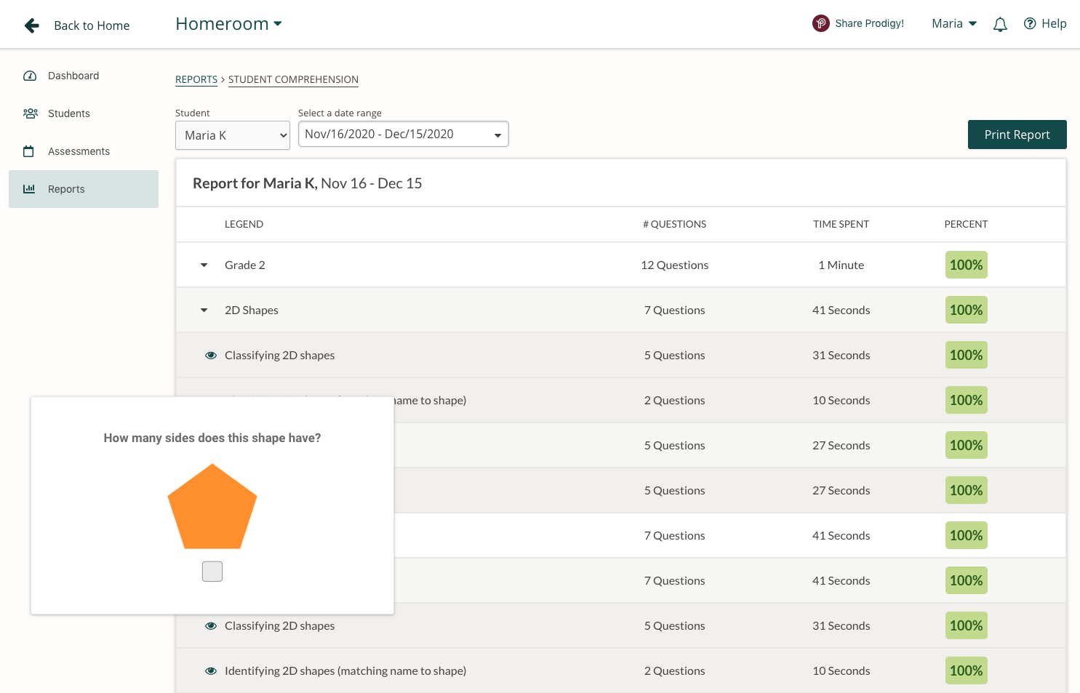Open the Maria account menu
The width and height of the screenshot is (1080, 693).
click(953, 23)
